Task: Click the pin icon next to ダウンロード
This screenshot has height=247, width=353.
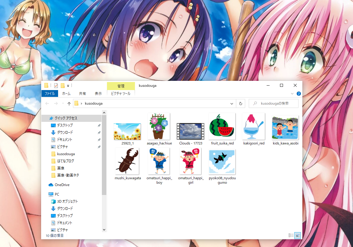Action: pos(99,133)
